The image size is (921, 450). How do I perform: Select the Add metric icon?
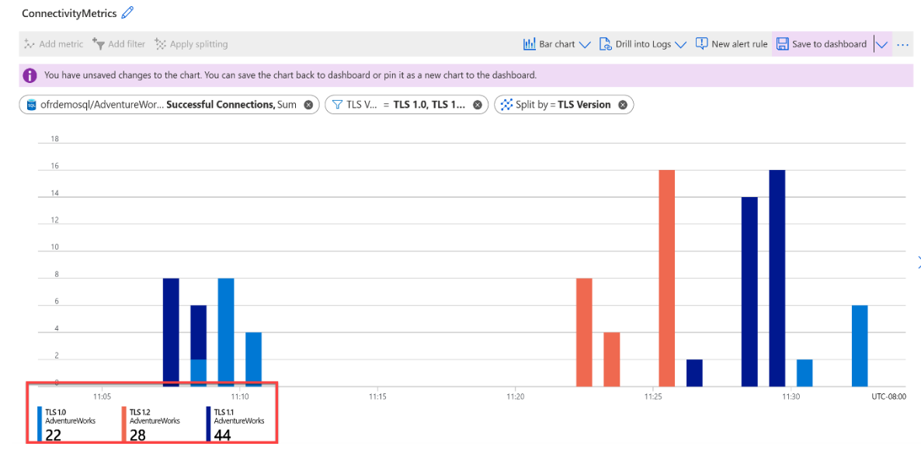28,43
